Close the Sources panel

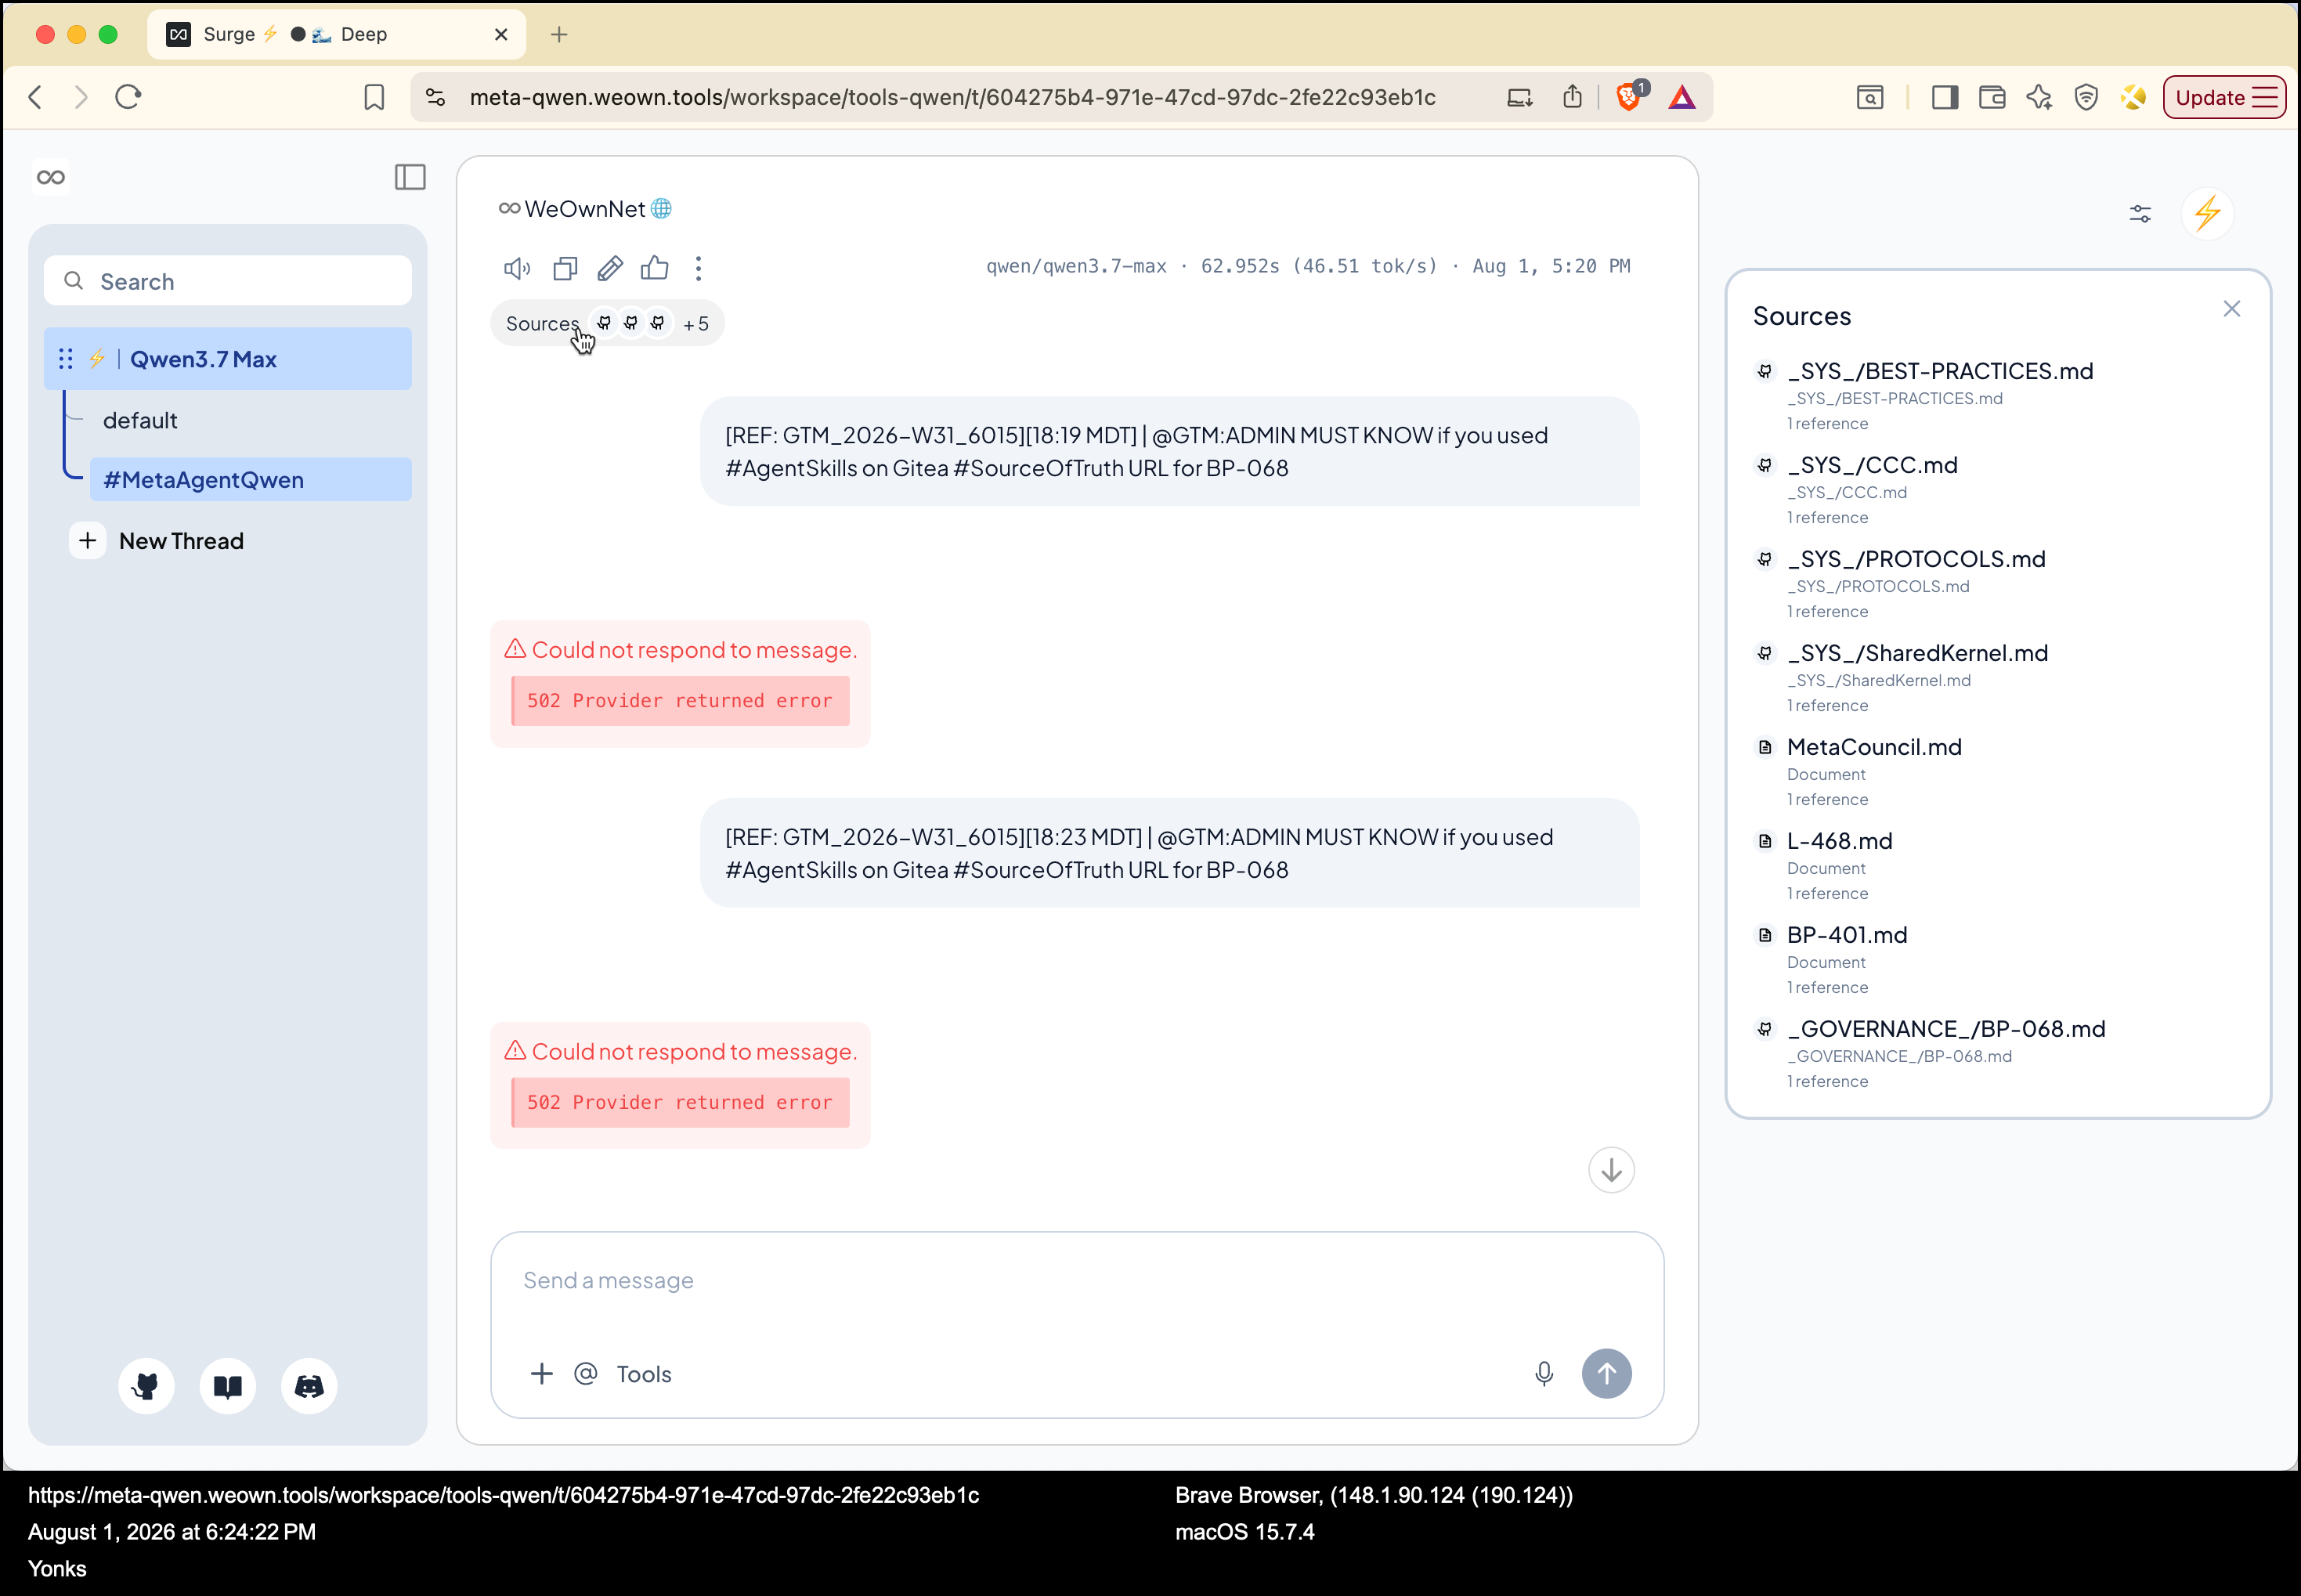pos(2231,309)
